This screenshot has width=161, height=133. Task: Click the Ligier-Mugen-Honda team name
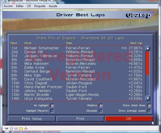[82, 95]
